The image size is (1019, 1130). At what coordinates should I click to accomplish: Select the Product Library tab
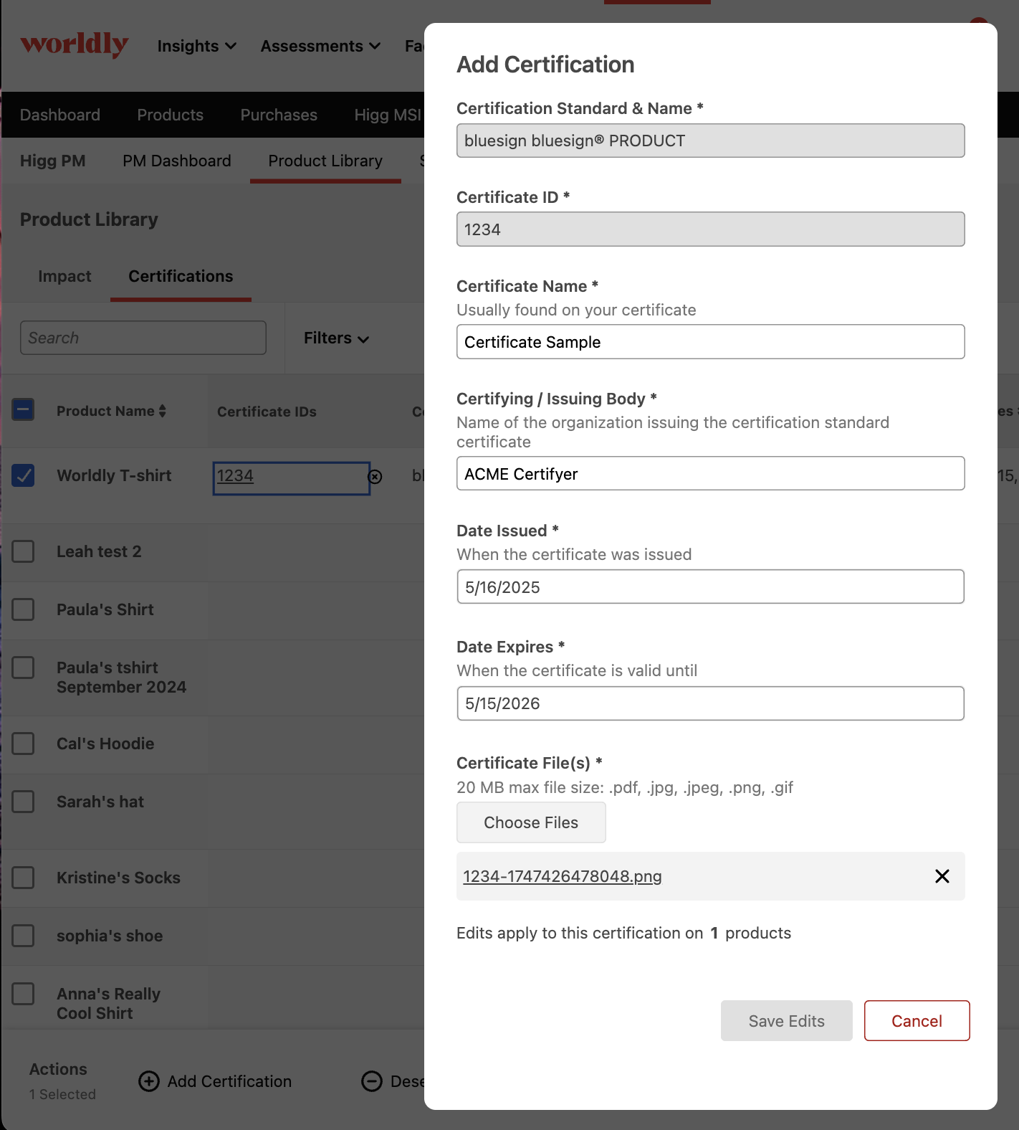(325, 161)
